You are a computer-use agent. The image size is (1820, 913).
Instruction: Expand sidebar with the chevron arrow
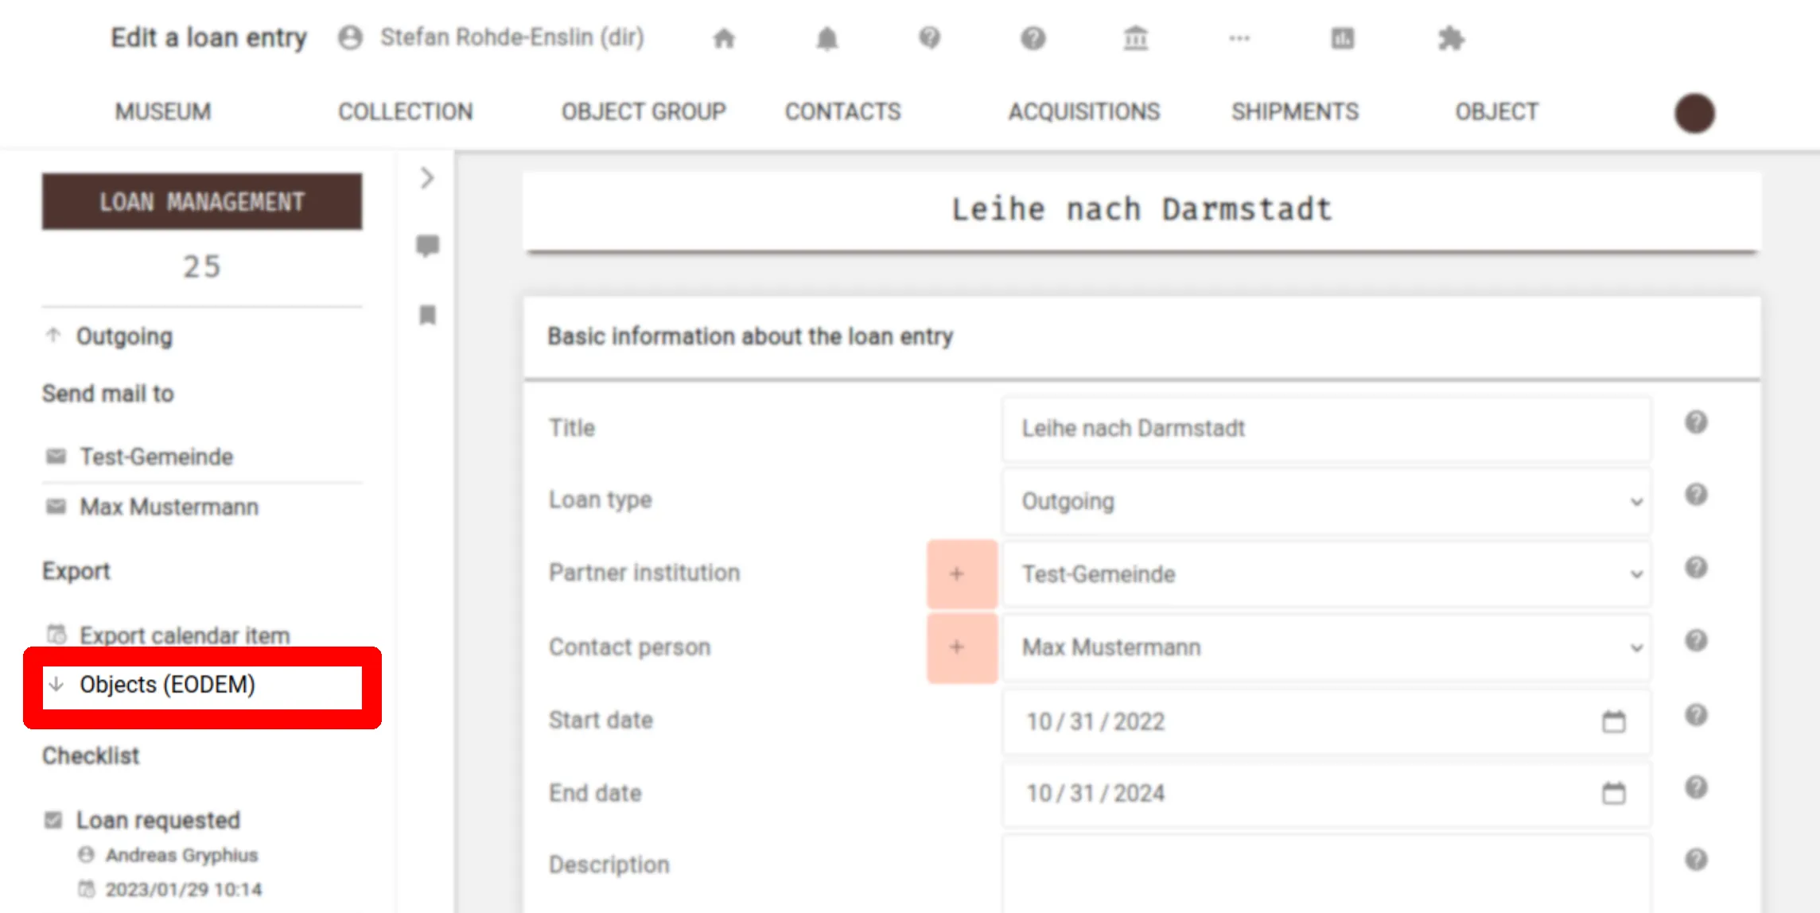pyautogui.click(x=427, y=177)
